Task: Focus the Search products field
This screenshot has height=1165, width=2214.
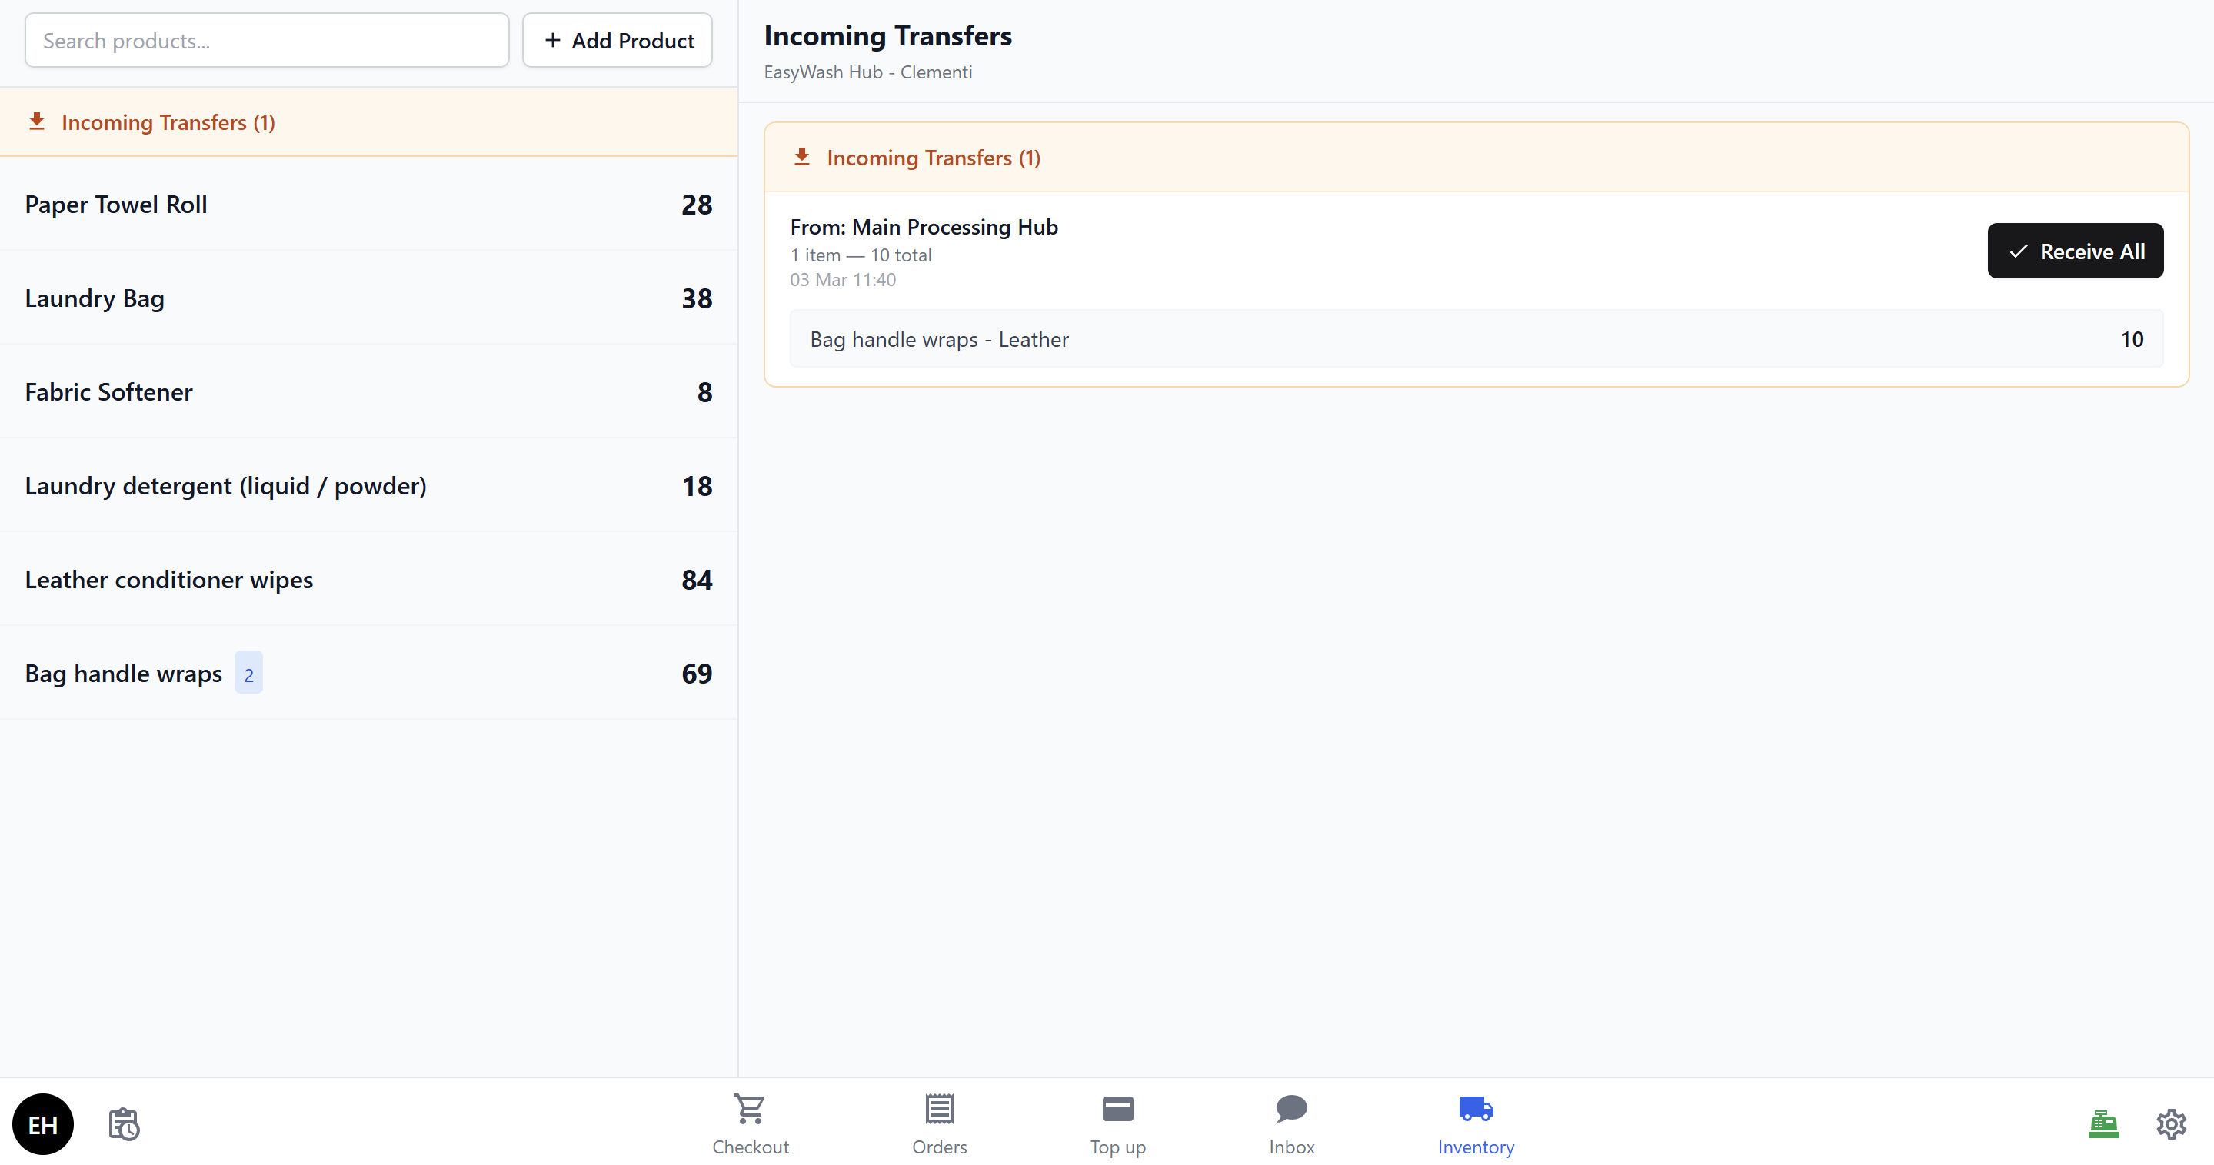Action: (266, 41)
